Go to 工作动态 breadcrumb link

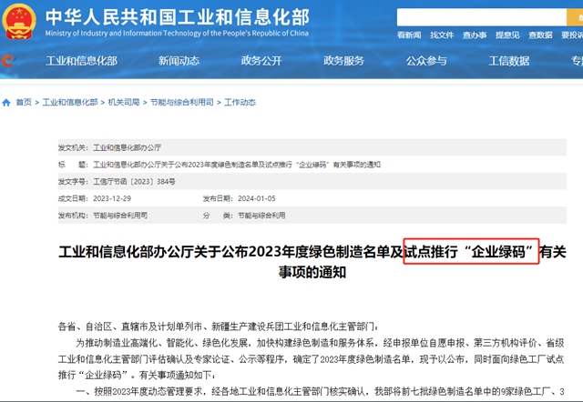240,103
